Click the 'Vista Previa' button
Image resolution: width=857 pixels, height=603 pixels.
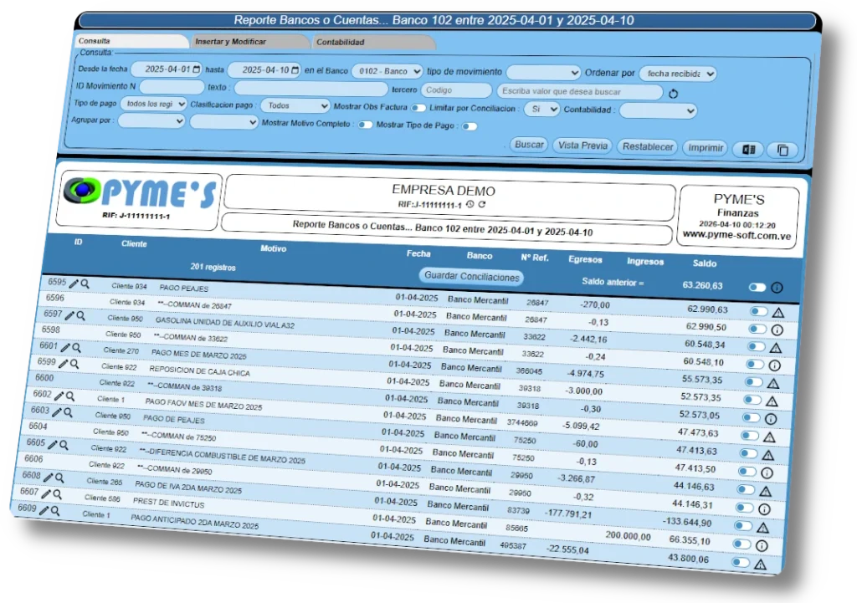(x=582, y=146)
